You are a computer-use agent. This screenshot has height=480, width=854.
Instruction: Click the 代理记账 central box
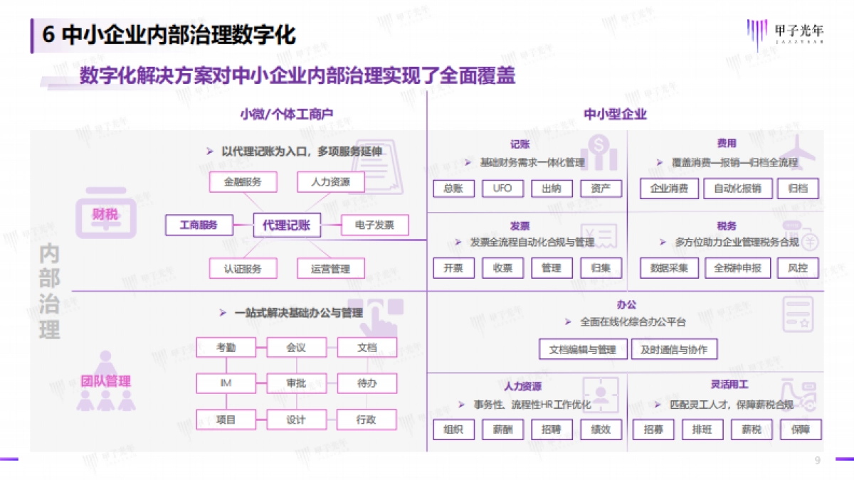pyautogui.click(x=287, y=226)
